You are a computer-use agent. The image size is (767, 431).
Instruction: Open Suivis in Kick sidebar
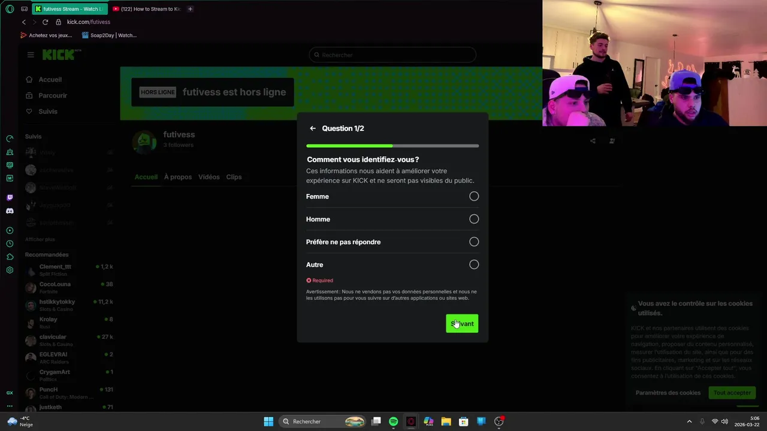[x=41, y=111]
